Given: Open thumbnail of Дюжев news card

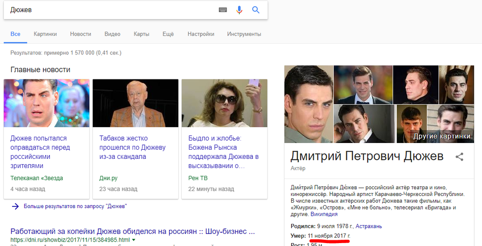Looking at the screenshot, I should click(x=46, y=103).
